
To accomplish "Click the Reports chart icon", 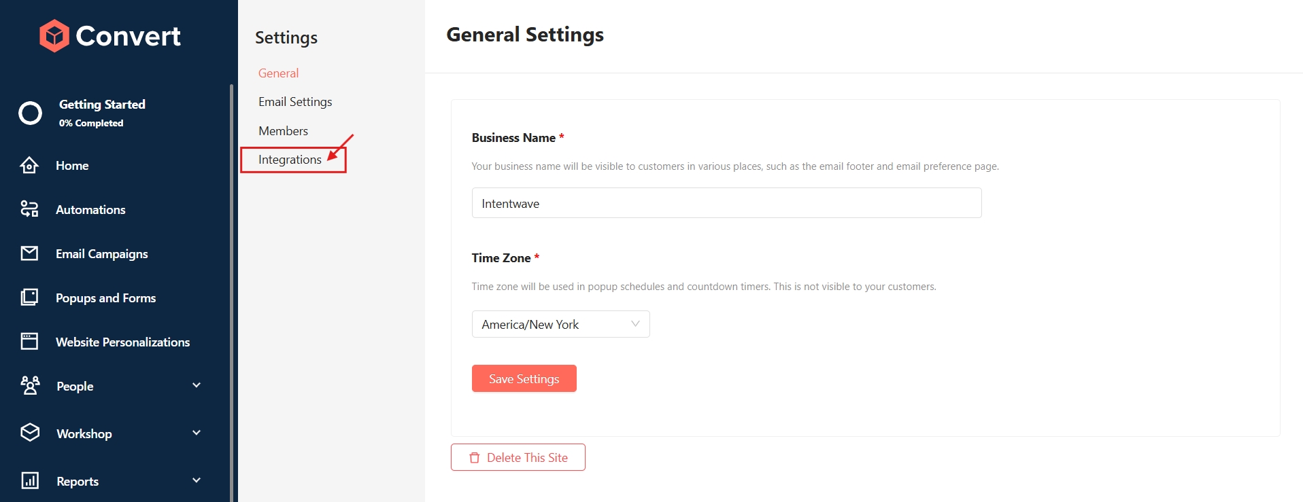I will 30,481.
